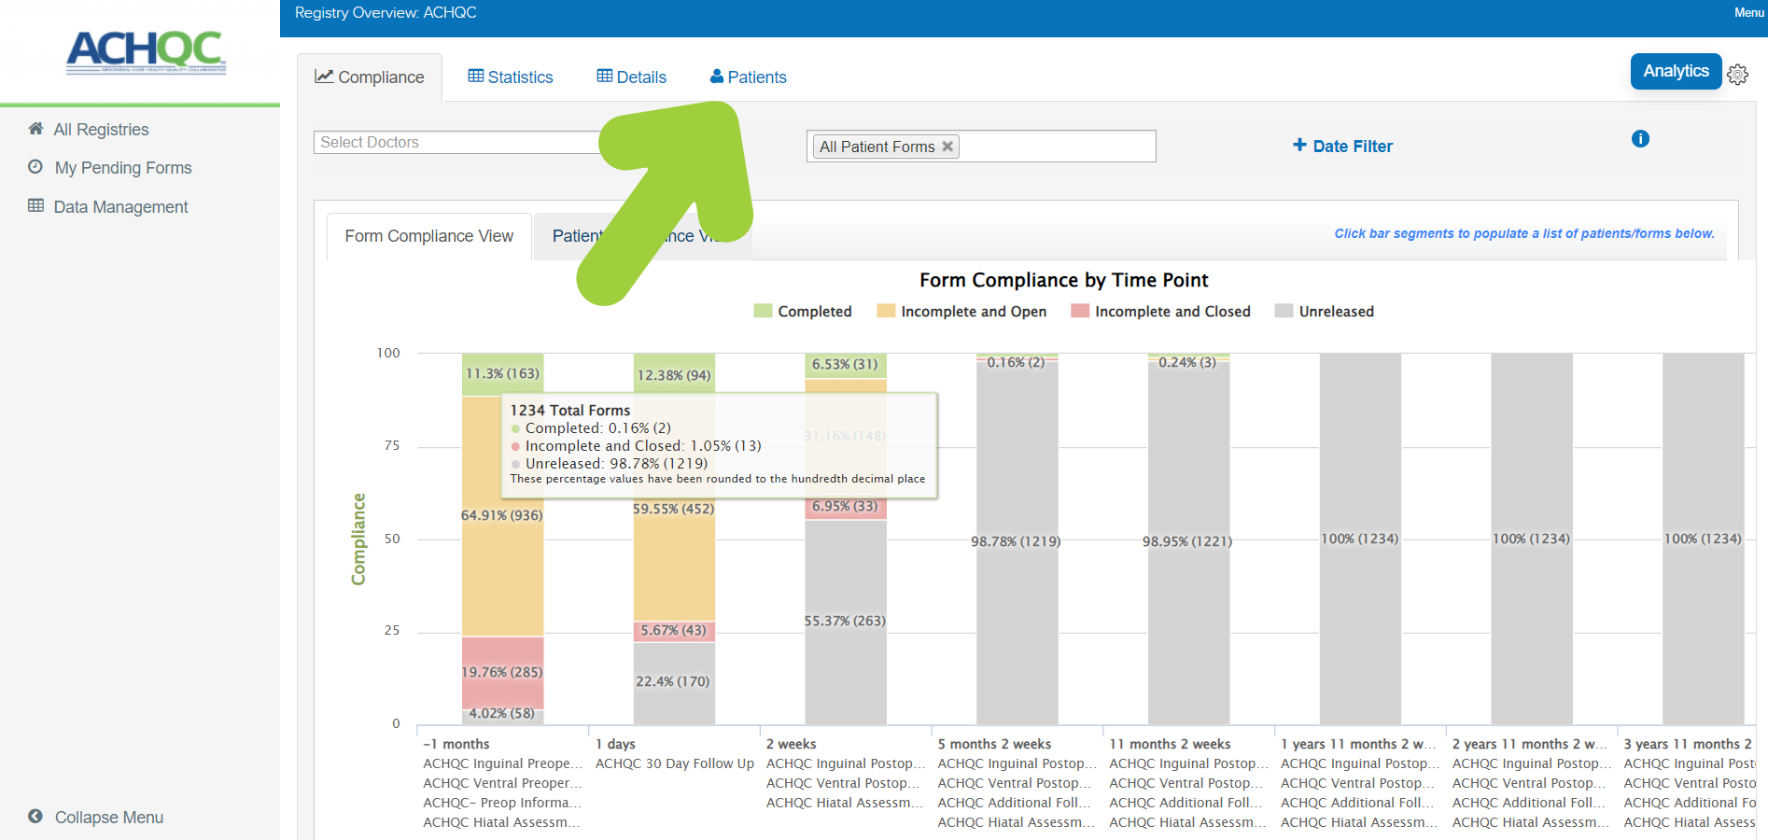
Task: Click the 64.91% (936) bar segment
Action: tap(502, 516)
